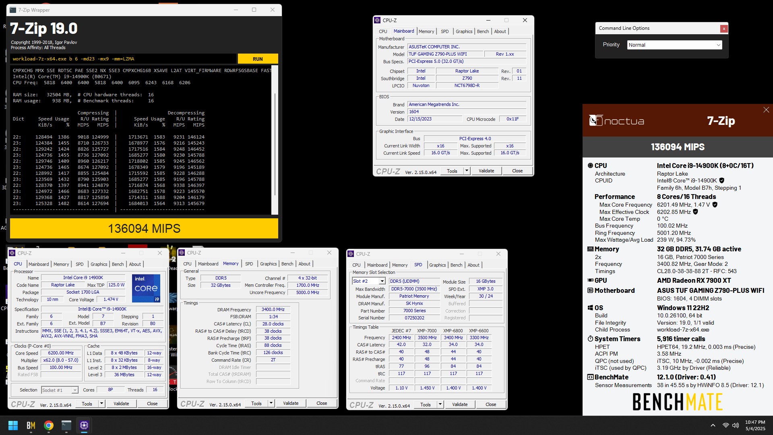Open the Slot #2 memory slot dropdown

368,281
